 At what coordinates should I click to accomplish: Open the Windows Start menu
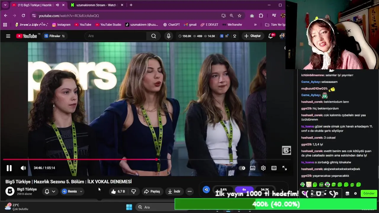click(129, 207)
